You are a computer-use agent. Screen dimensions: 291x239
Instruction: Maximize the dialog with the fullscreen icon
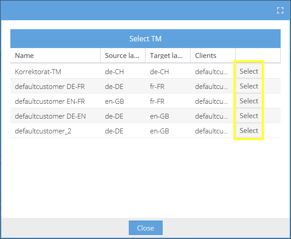(280, 10)
